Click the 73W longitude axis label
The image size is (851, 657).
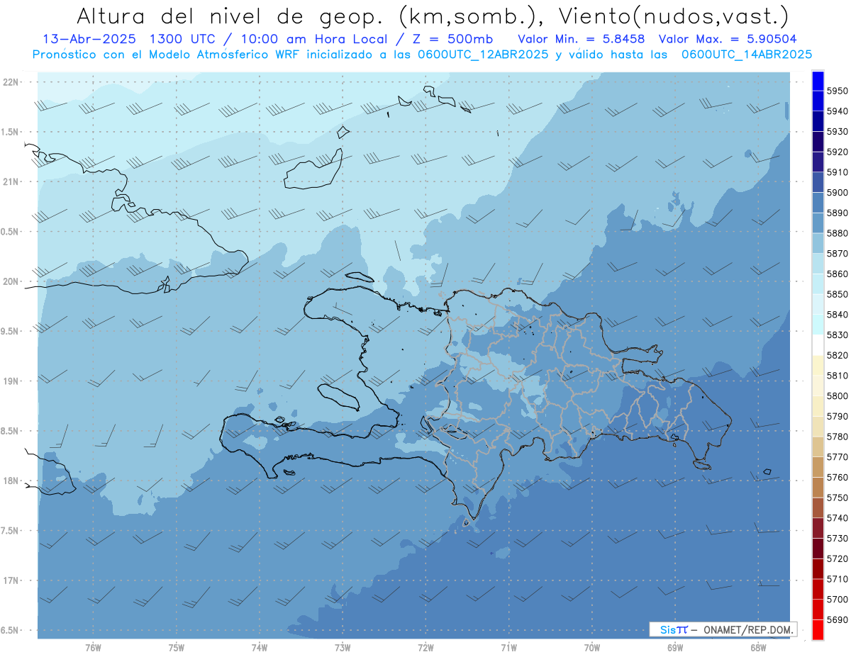[343, 648]
